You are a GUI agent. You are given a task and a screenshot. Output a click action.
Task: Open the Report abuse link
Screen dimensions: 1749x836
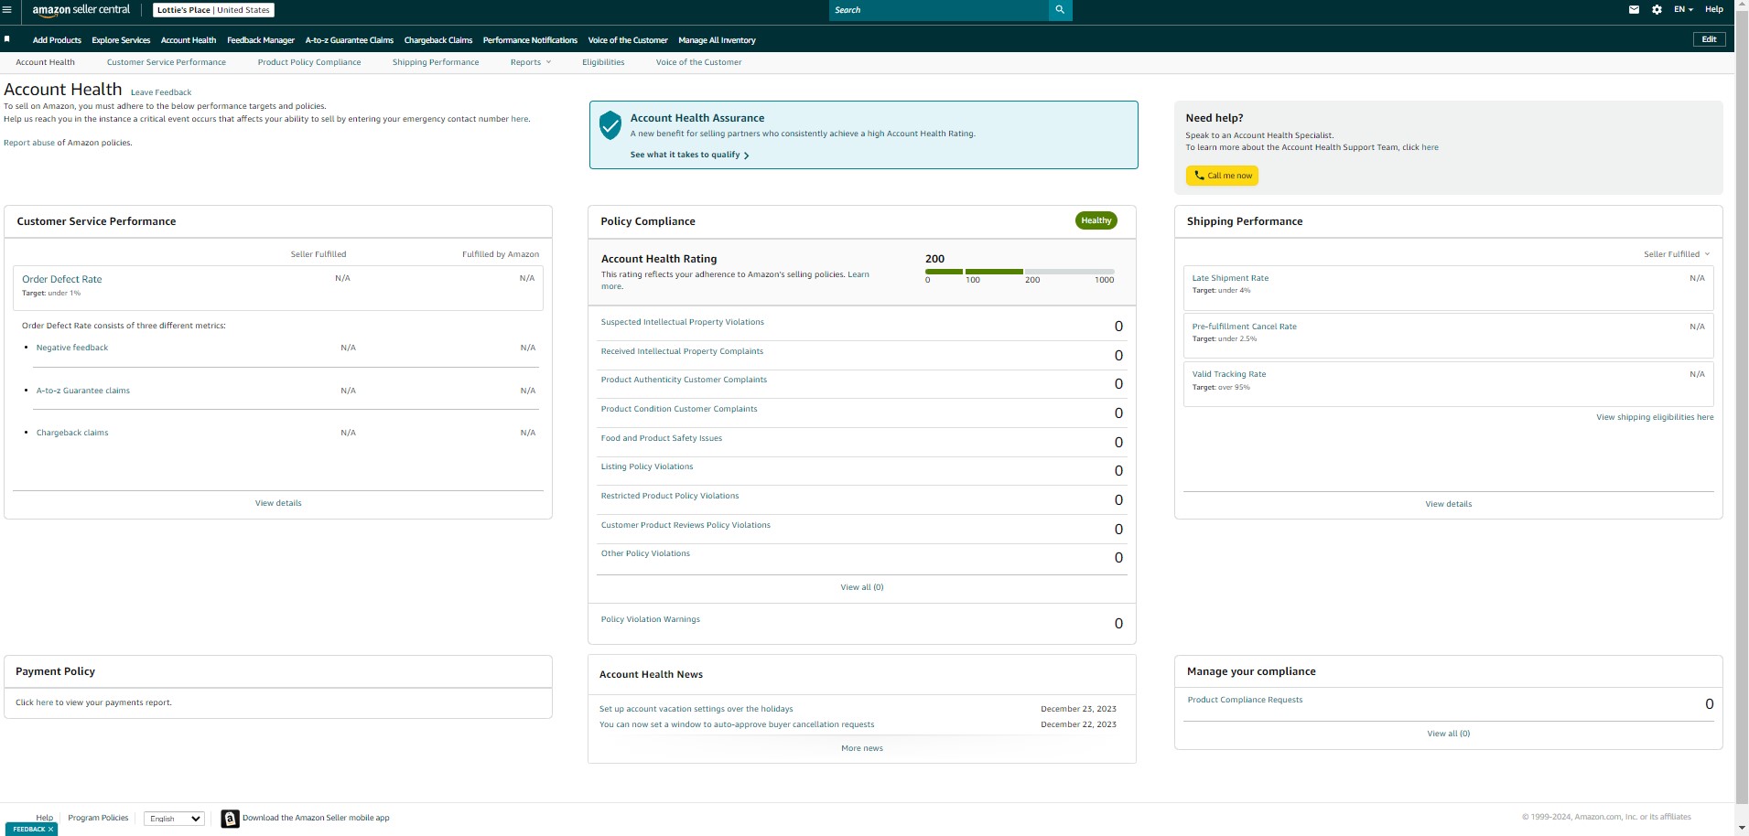(29, 143)
